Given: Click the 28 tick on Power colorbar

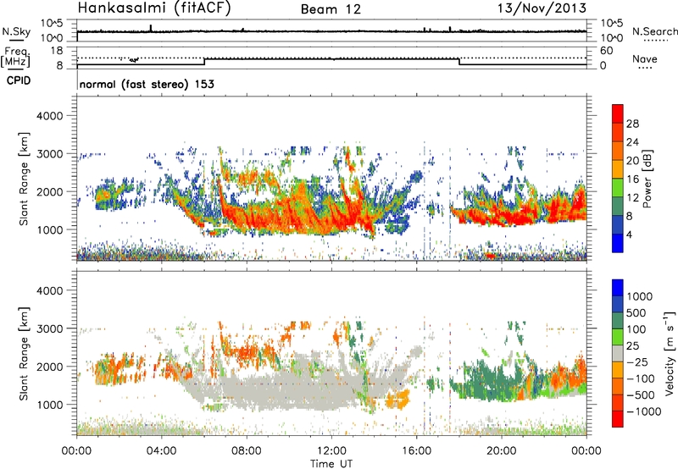Looking at the screenshot, I should 632,124.
